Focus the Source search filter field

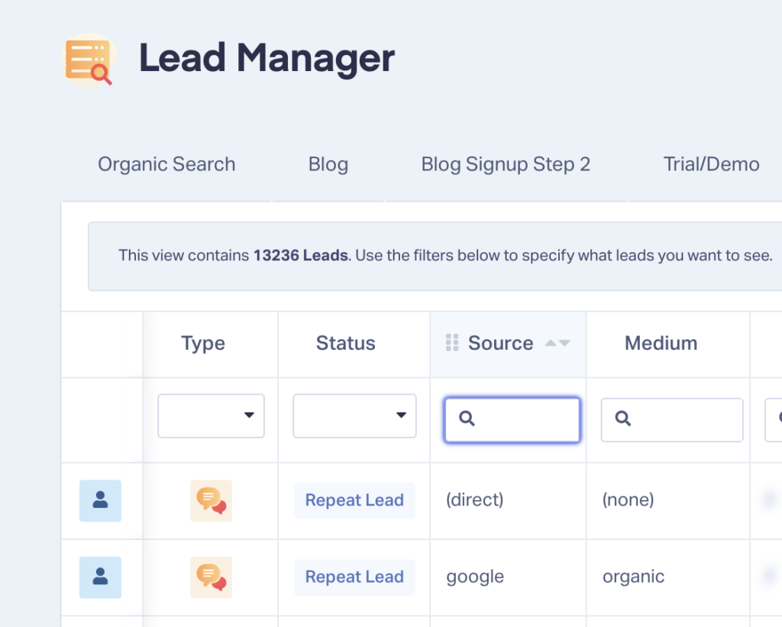point(512,419)
